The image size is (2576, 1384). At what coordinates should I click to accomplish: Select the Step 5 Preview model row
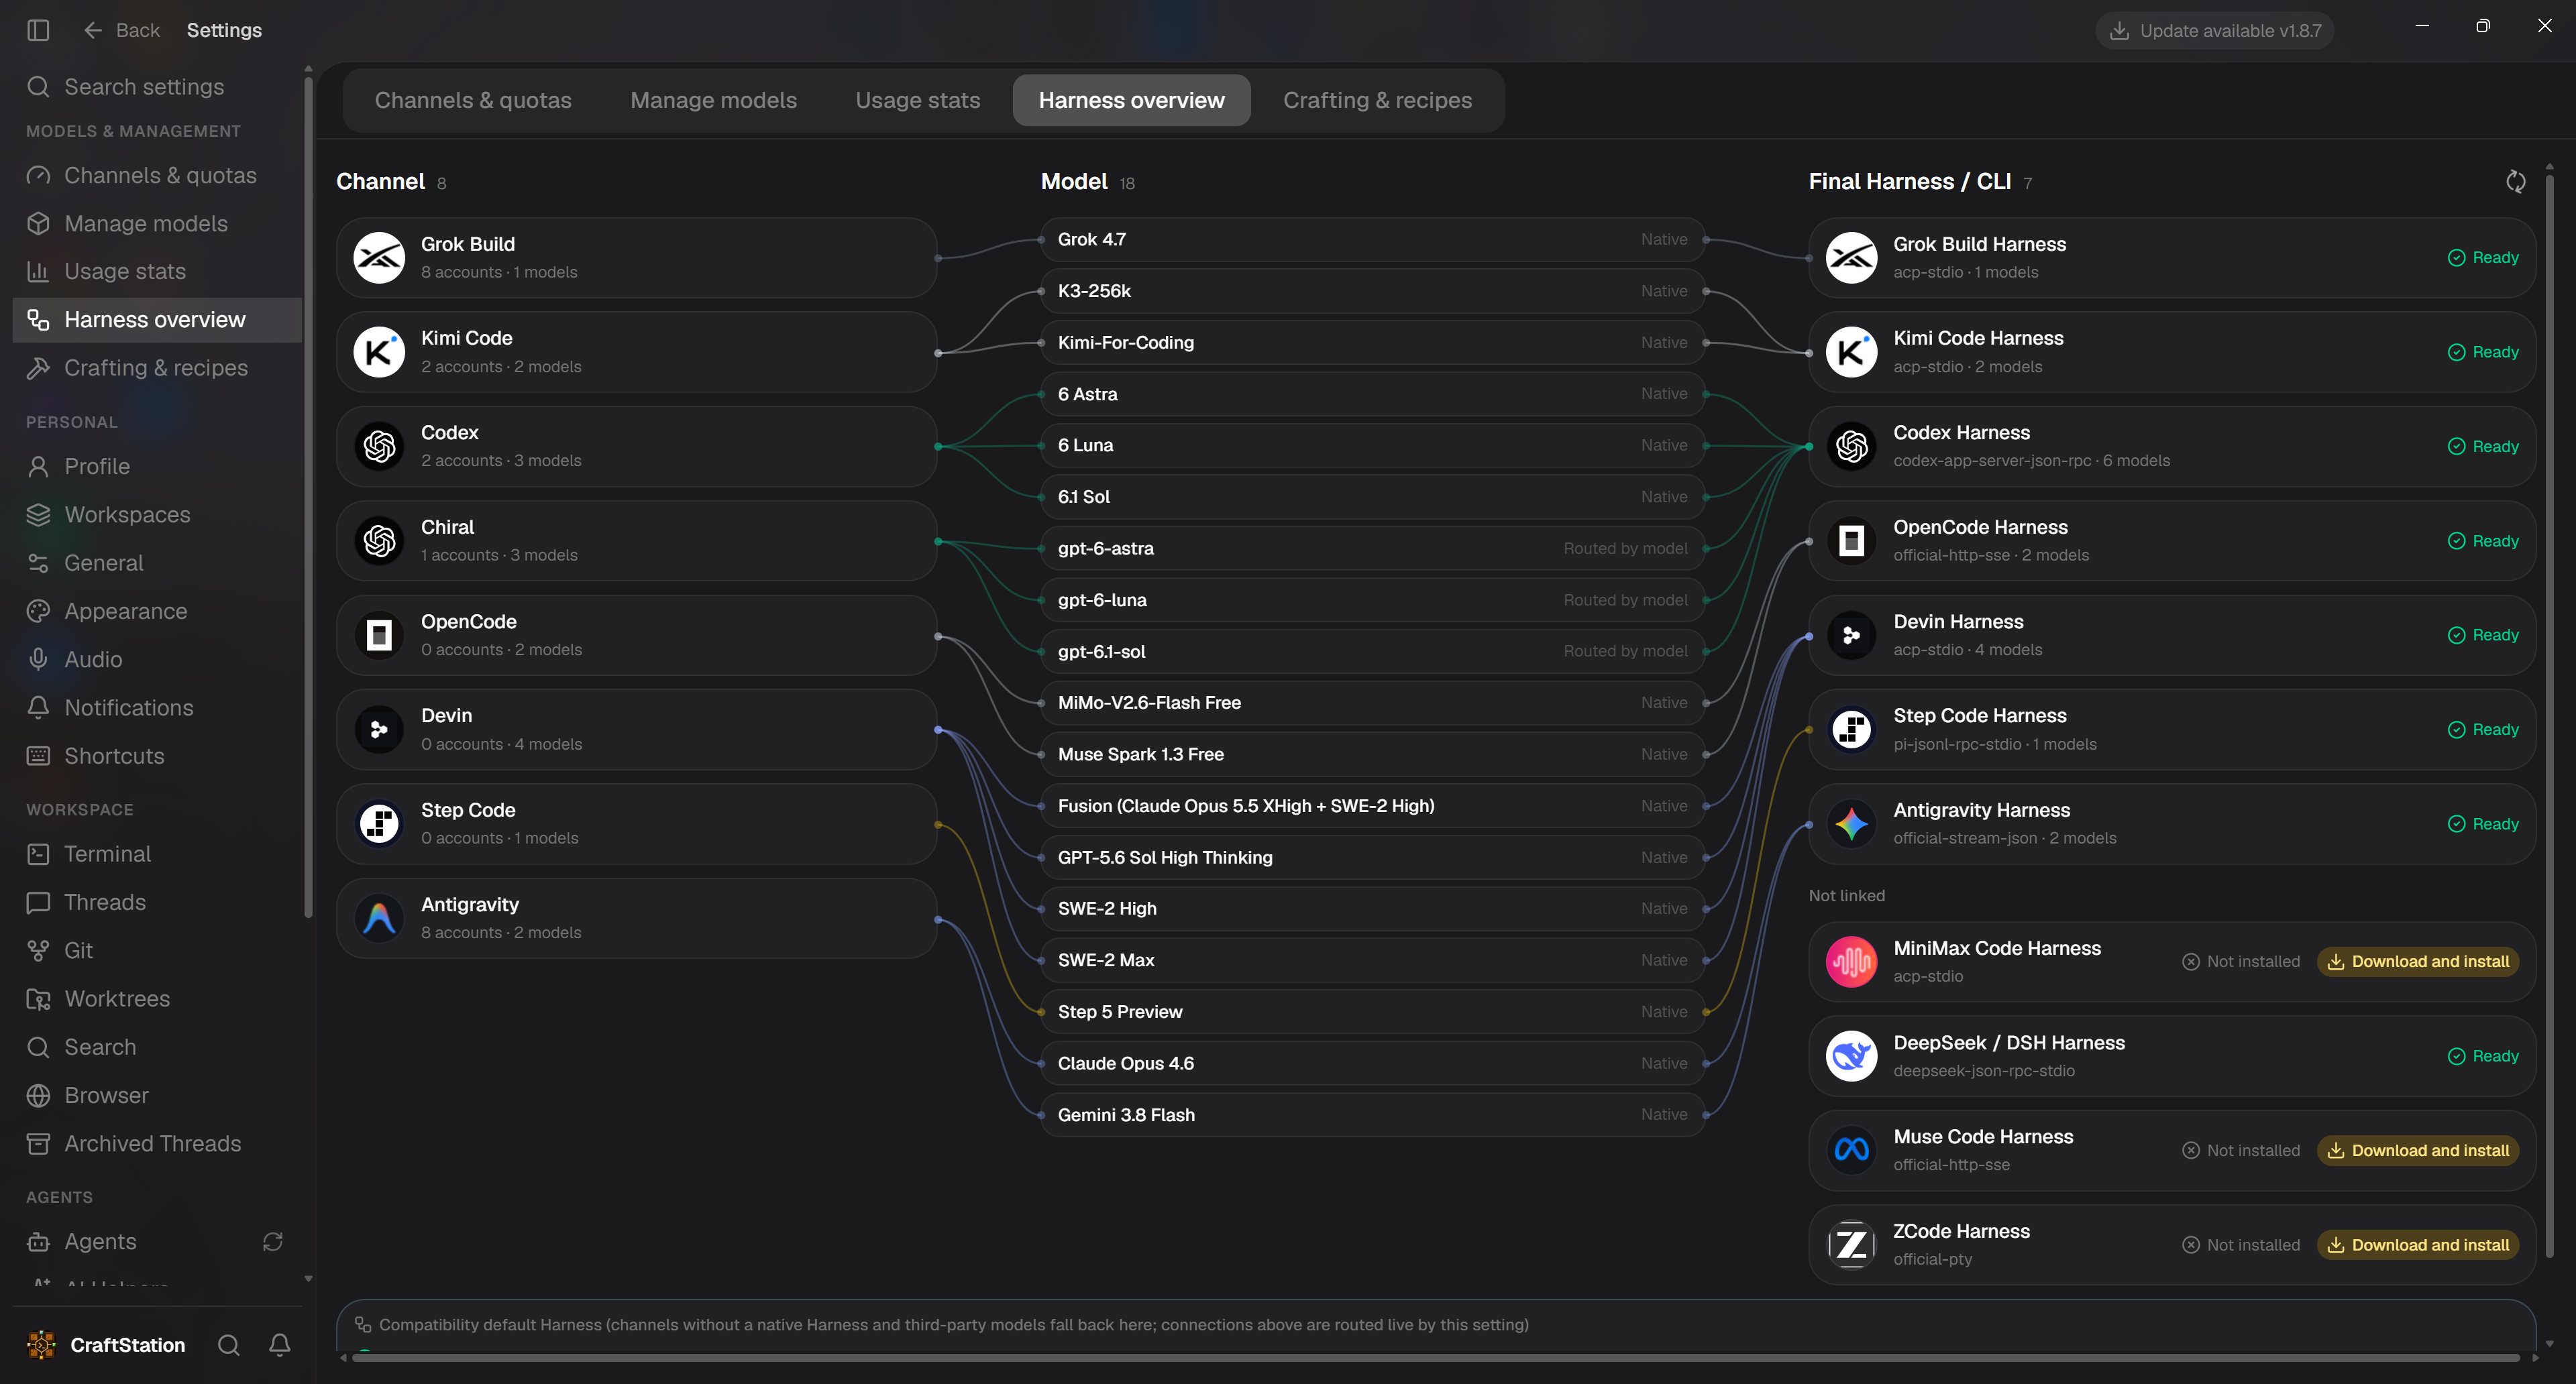1373,1013
